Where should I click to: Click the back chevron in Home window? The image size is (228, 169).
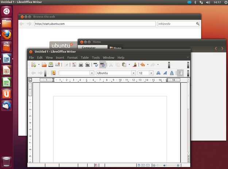[x=216, y=49]
